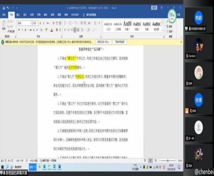Click the yellow text highlight color icon
Image resolution: width=214 pixels, height=176 pixels.
tap(46, 30)
